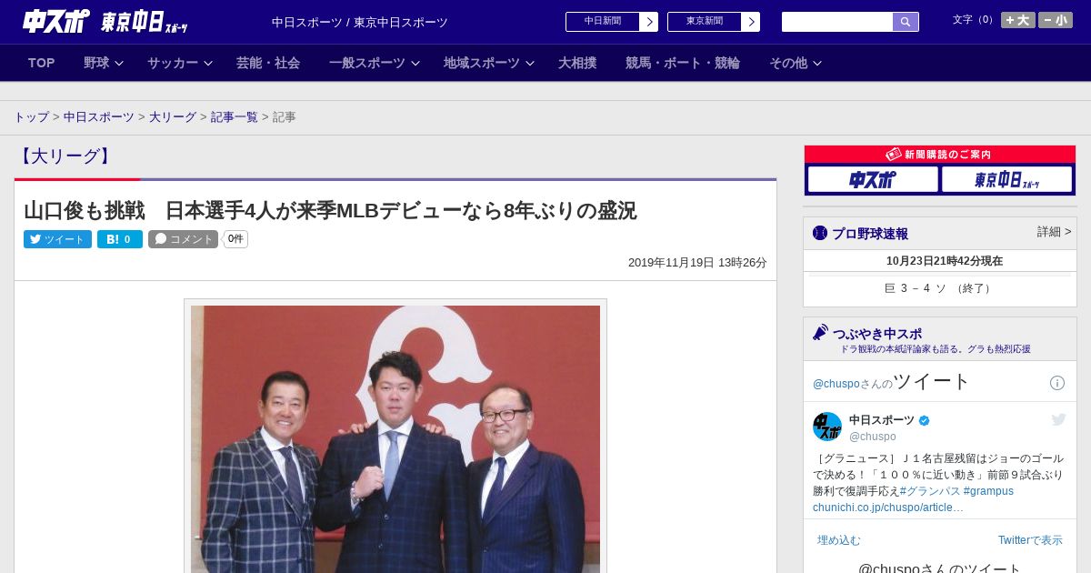Click the megaphone icon beside つぶやき中スポ
This screenshot has height=573, width=1091.
(821, 332)
